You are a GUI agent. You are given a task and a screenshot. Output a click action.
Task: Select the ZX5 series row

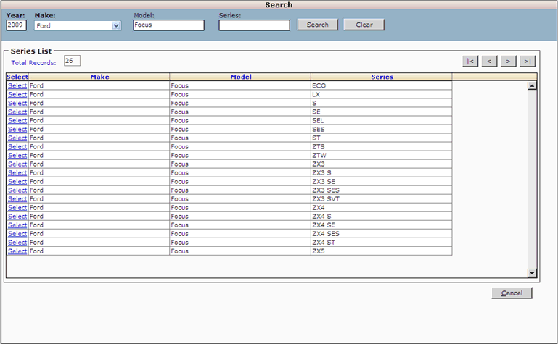coord(17,251)
